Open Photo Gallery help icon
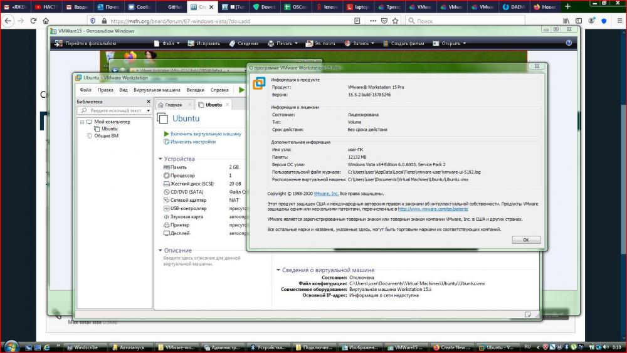 (x=569, y=43)
